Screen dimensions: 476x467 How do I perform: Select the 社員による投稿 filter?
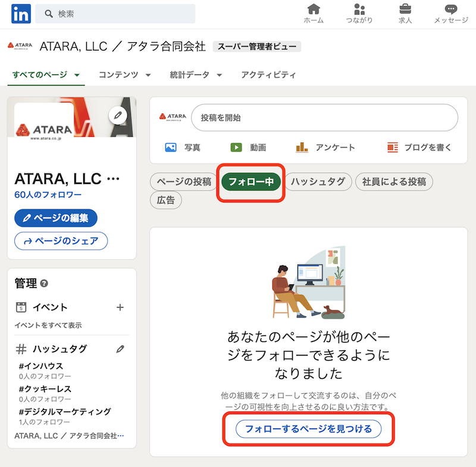[394, 182]
